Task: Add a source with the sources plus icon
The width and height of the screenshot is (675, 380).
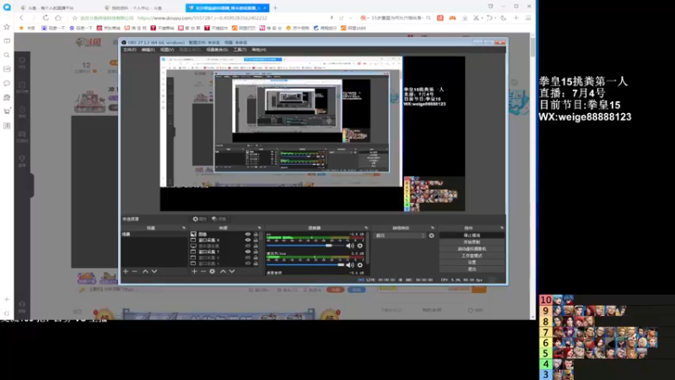Action: point(195,271)
